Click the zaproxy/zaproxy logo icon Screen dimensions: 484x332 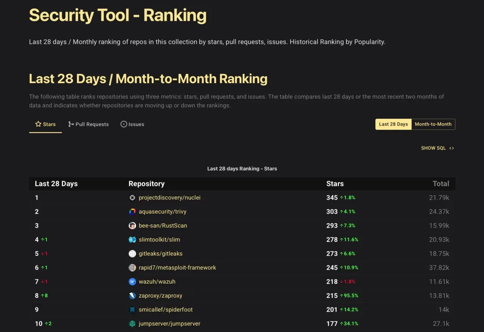[132, 296]
